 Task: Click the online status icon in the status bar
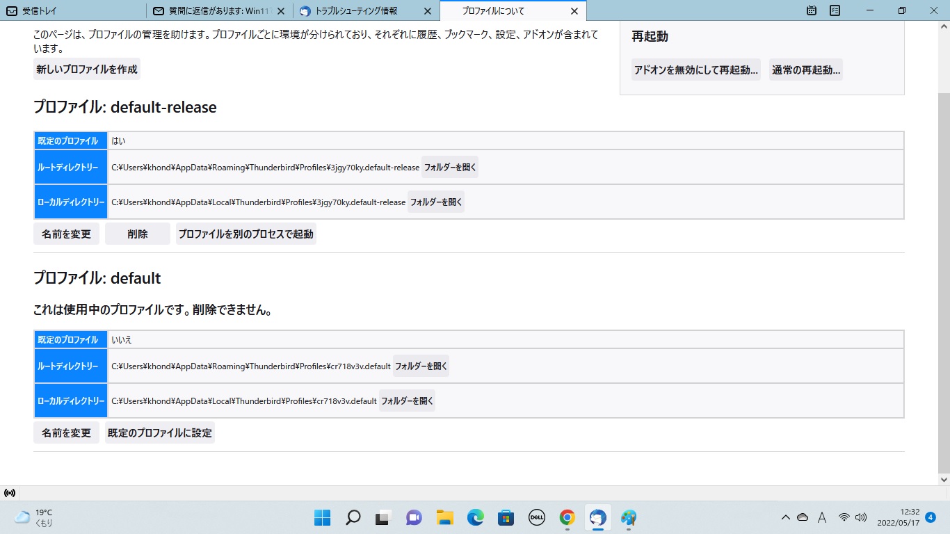click(10, 493)
